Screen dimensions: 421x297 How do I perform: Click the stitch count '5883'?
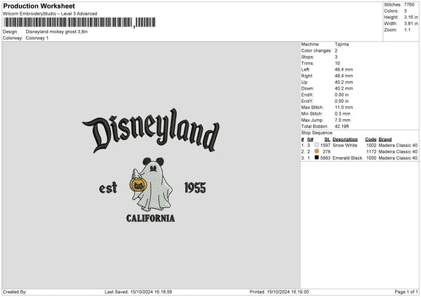click(x=325, y=158)
